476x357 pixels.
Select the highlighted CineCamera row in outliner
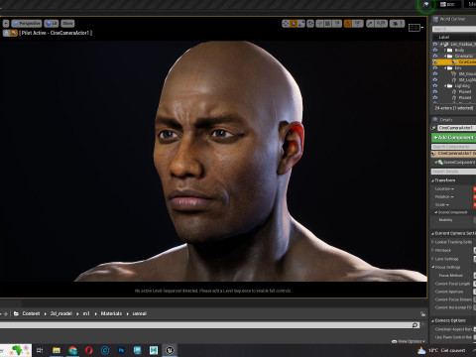[x=454, y=61]
